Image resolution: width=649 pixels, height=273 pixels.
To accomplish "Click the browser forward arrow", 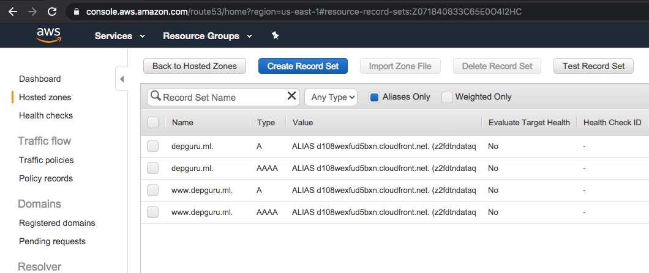I will [x=32, y=12].
